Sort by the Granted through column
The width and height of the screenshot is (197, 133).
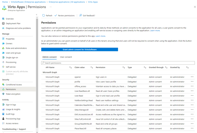click(166, 68)
